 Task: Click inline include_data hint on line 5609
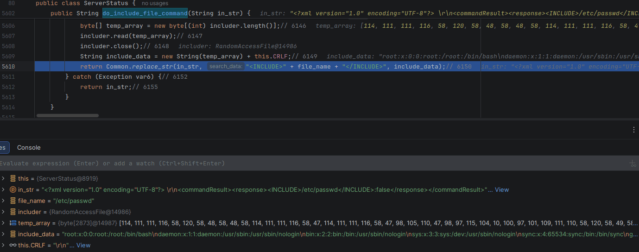[483, 57]
